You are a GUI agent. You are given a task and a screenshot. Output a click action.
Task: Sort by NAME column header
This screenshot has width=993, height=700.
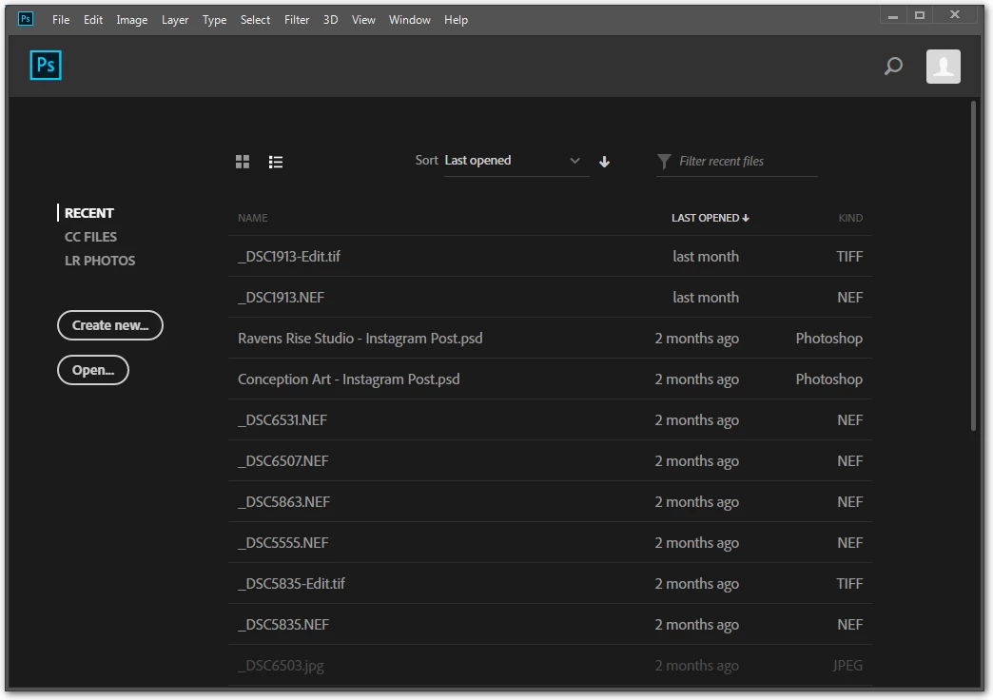pos(253,218)
